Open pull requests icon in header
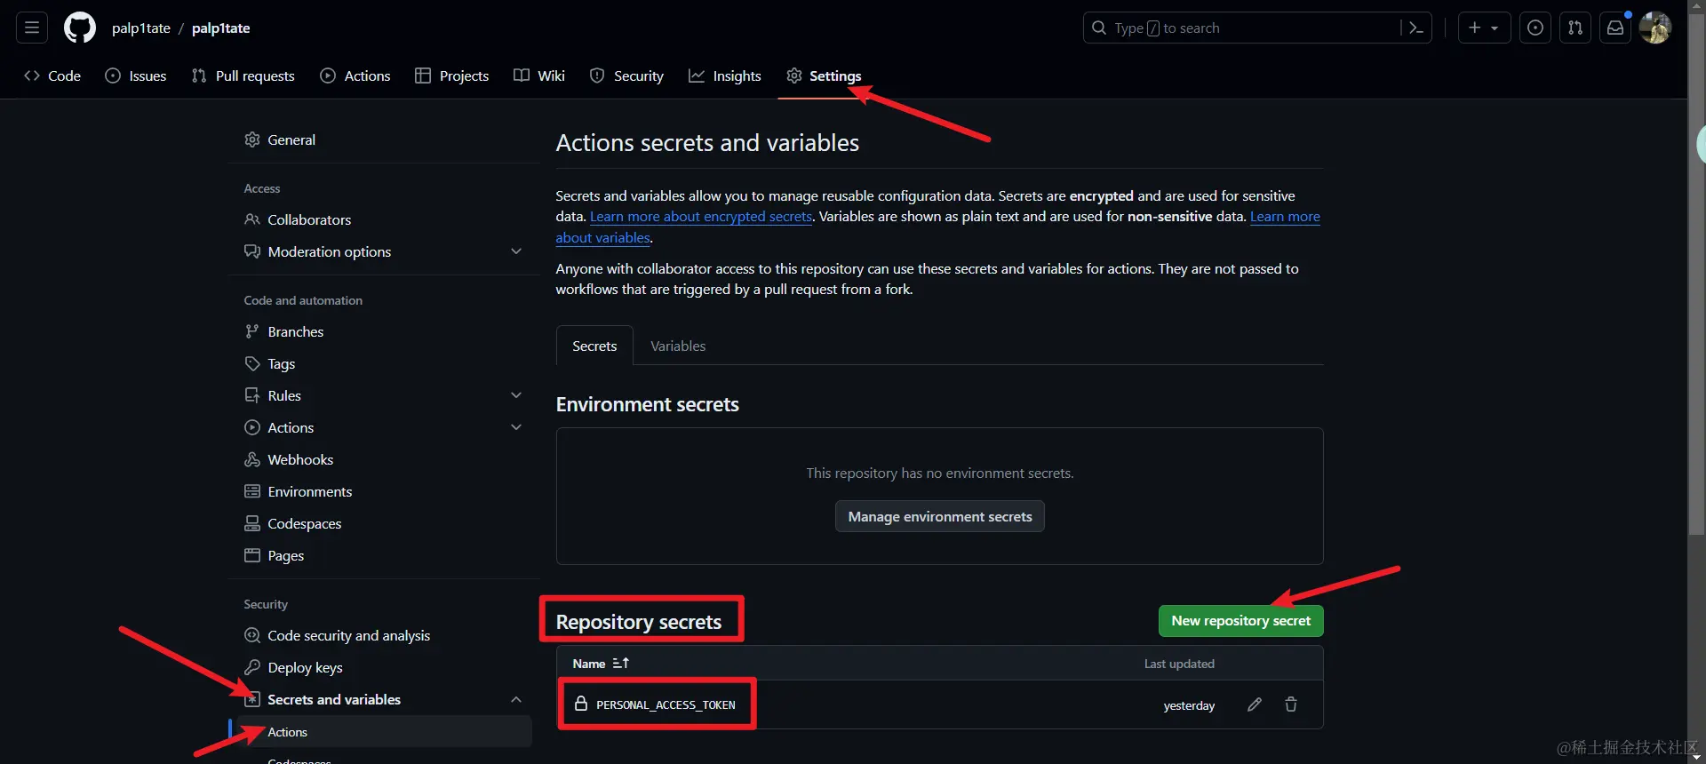 pos(1575,28)
